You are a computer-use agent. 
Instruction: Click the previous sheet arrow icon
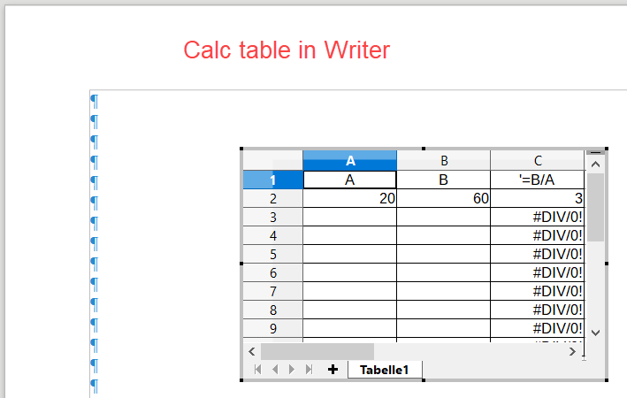[275, 370]
